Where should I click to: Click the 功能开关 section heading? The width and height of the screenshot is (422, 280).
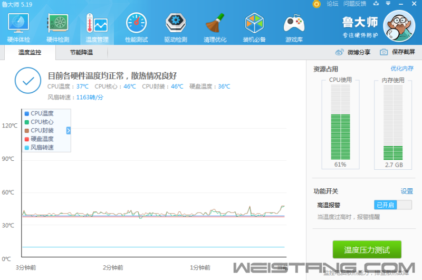coord(325,191)
